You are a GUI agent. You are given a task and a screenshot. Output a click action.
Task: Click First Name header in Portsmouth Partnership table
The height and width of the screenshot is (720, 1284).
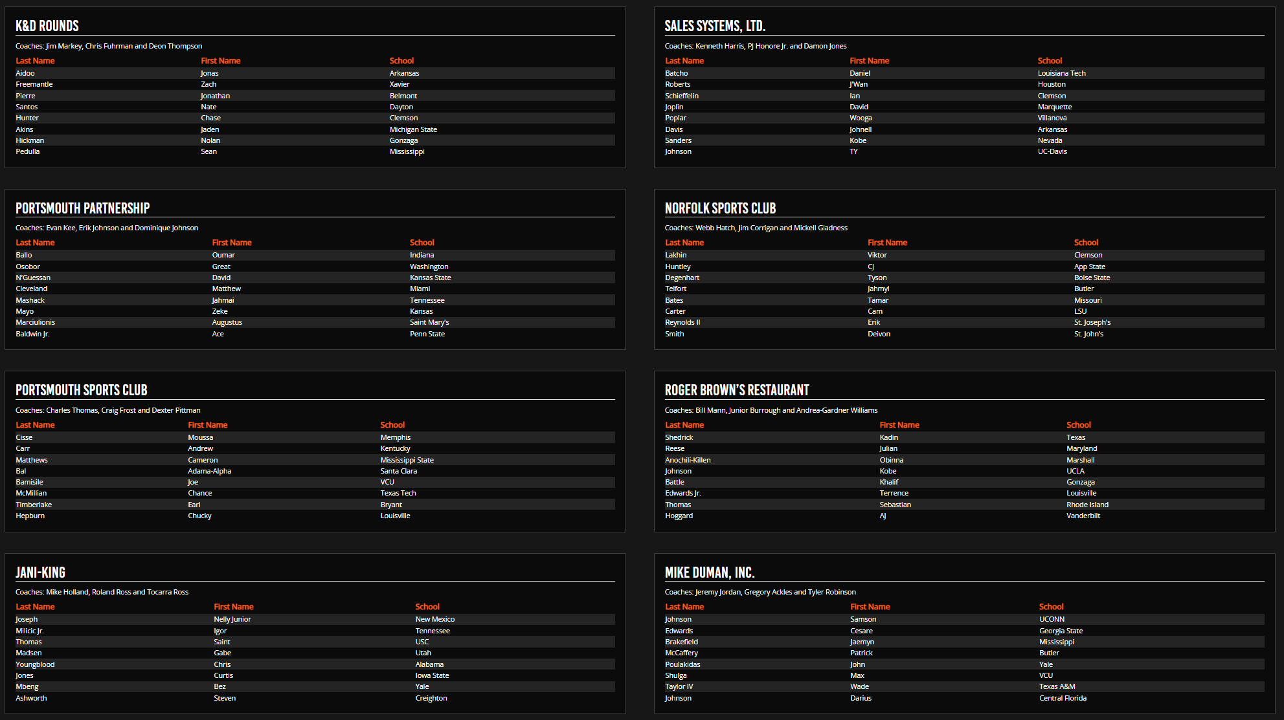click(232, 243)
